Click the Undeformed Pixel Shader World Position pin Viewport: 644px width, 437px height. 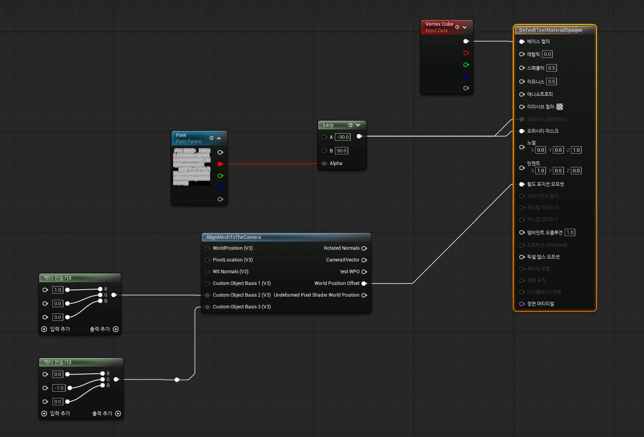364,295
